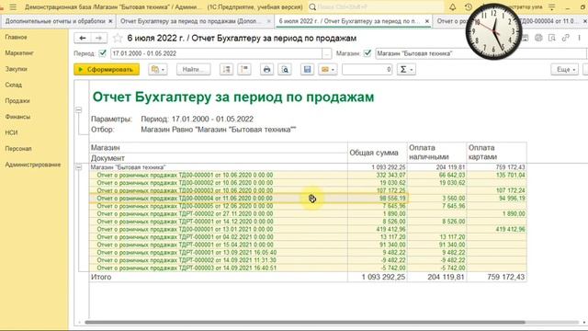Image resolution: width=588 pixels, height=331 pixels.
Task: Close the Дополнительные отчеты и обработки tab
Action: 110,21
